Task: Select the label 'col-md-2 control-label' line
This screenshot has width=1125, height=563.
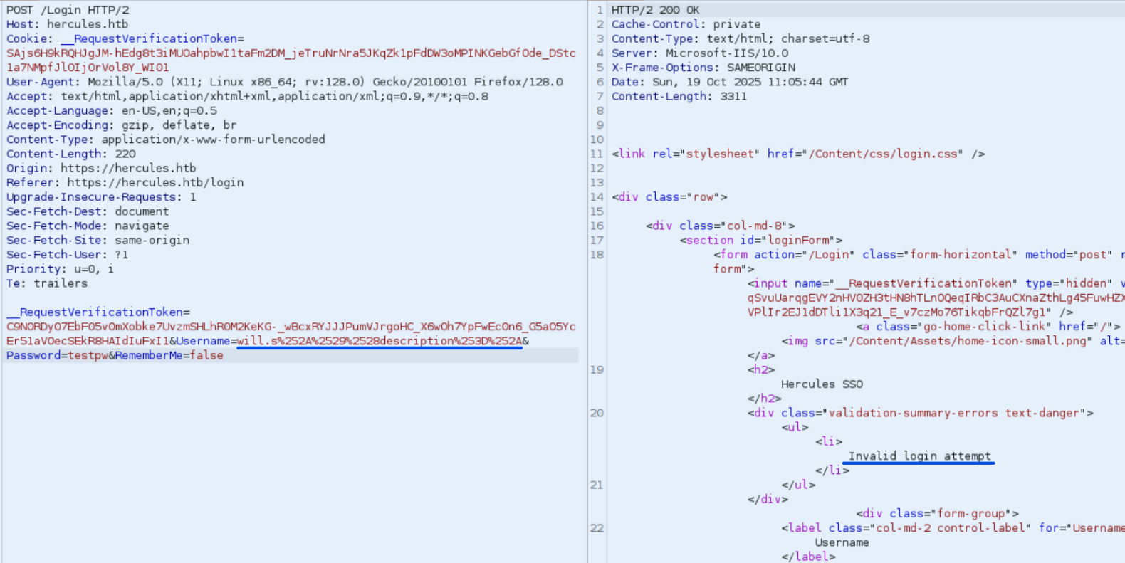Action: (953, 528)
